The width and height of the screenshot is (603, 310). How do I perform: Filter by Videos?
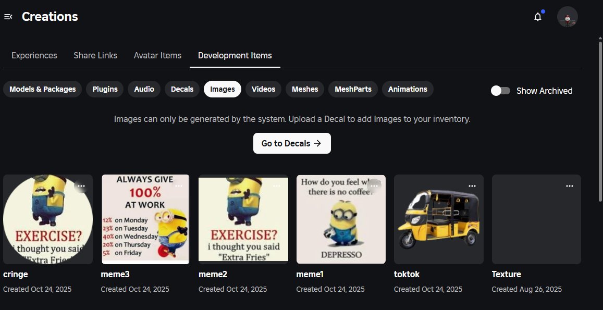pyautogui.click(x=263, y=89)
